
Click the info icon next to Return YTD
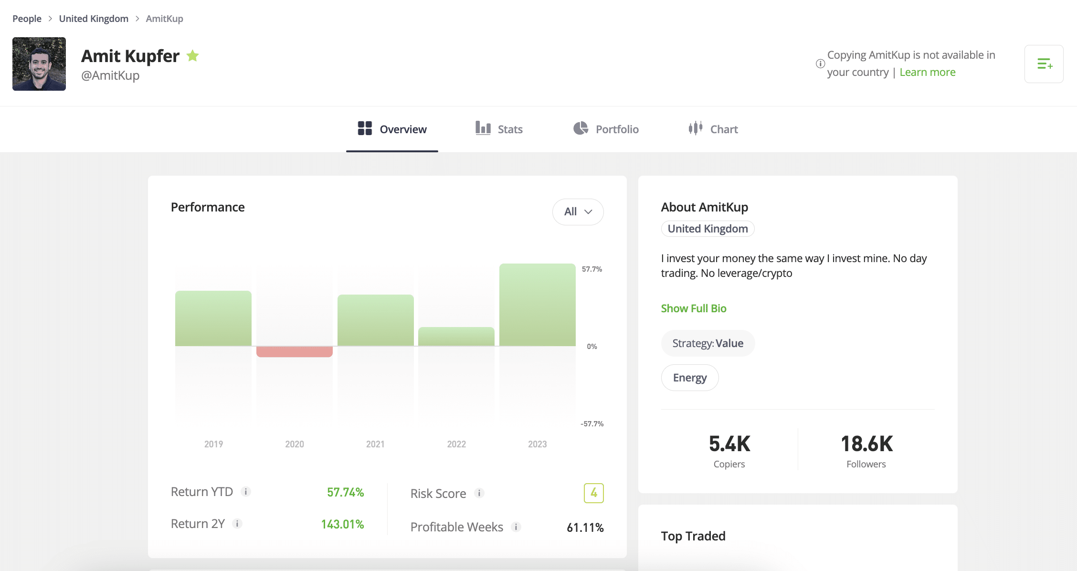[246, 492]
